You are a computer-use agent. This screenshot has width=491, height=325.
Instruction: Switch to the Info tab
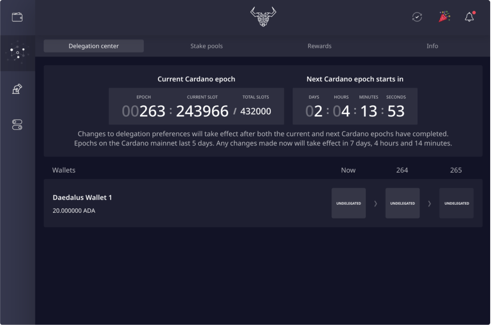[x=432, y=46]
